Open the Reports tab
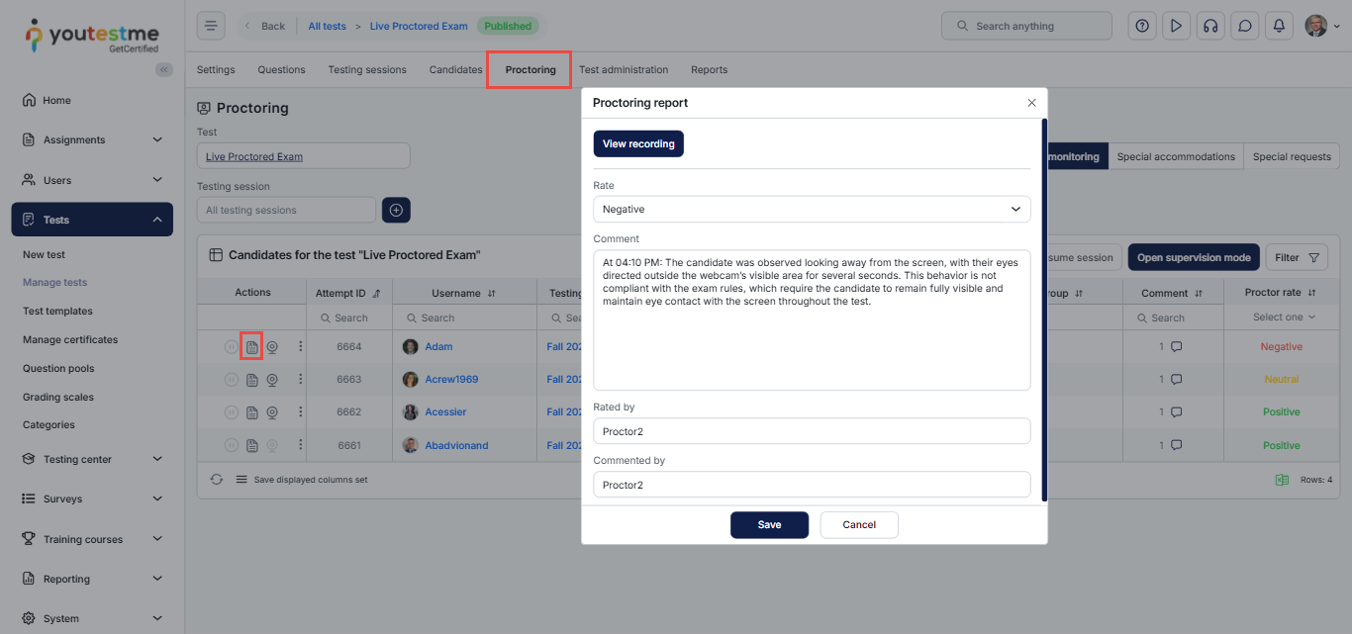Image resolution: width=1352 pixels, height=634 pixels. click(709, 70)
